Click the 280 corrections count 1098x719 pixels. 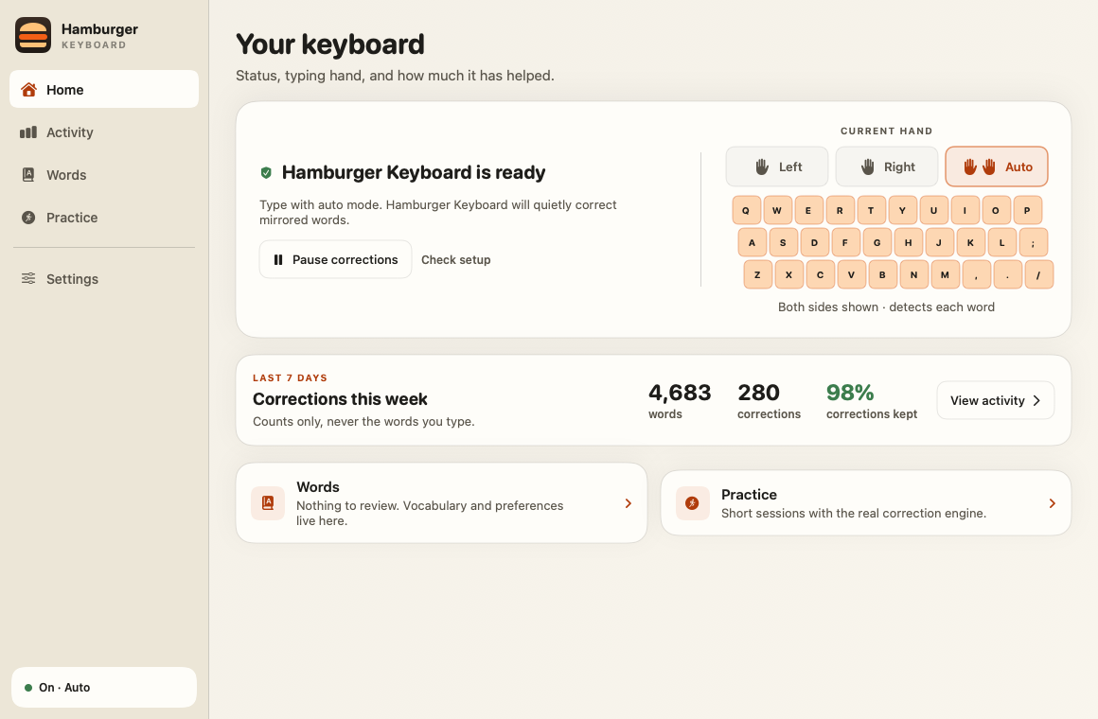[758, 393]
